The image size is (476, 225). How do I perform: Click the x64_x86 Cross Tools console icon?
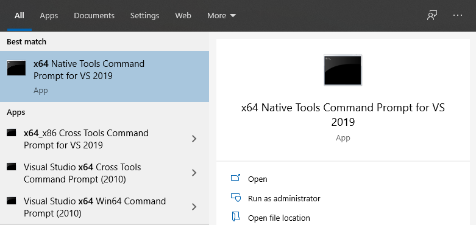click(12, 133)
